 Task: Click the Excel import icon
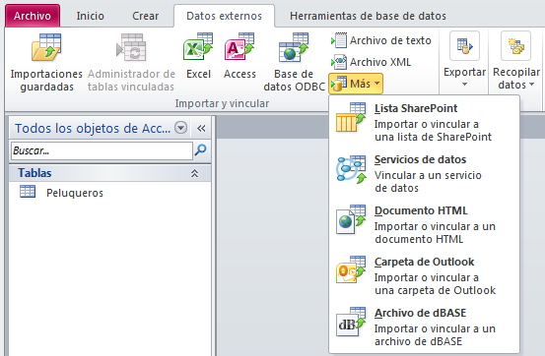click(x=198, y=46)
